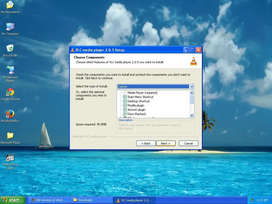
Task: Click the system tray network icon
Action: point(252,200)
